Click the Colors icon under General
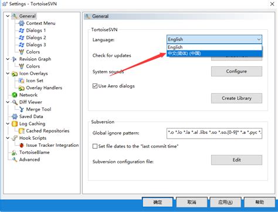278x212 pixels. pyautogui.click(x=22, y=52)
